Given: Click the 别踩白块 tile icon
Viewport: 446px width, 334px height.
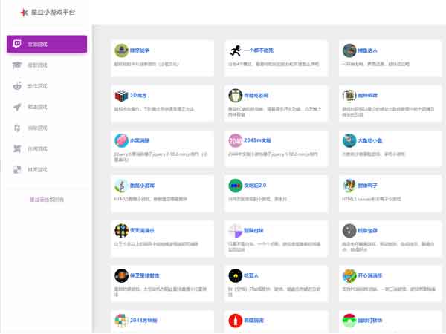Looking at the screenshot, I should [x=234, y=231].
